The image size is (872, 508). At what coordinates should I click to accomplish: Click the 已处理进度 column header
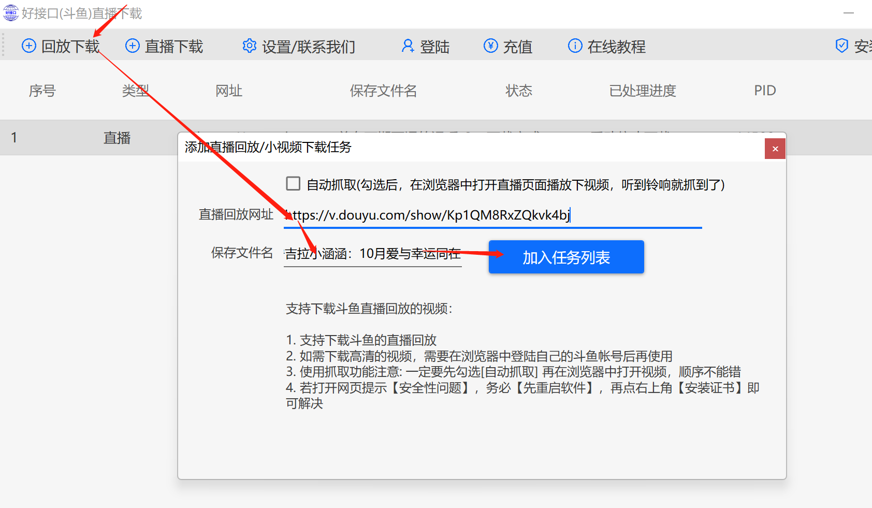[x=643, y=91]
